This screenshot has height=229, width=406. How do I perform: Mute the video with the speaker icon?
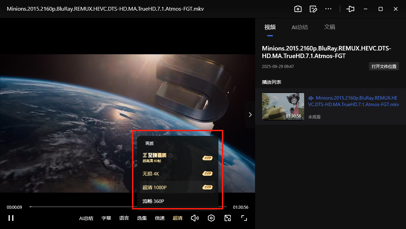pyautogui.click(x=195, y=218)
